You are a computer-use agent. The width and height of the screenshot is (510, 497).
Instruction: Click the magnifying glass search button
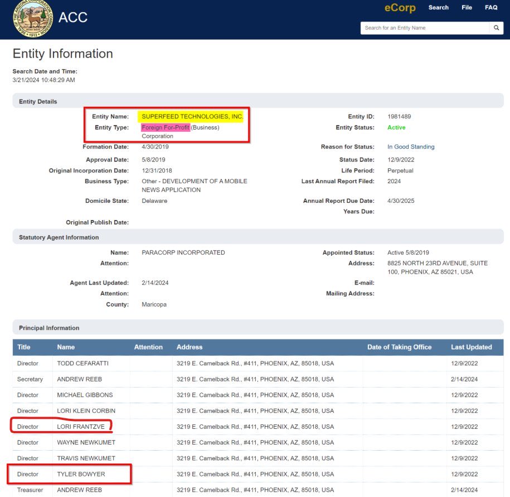pyautogui.click(x=496, y=28)
